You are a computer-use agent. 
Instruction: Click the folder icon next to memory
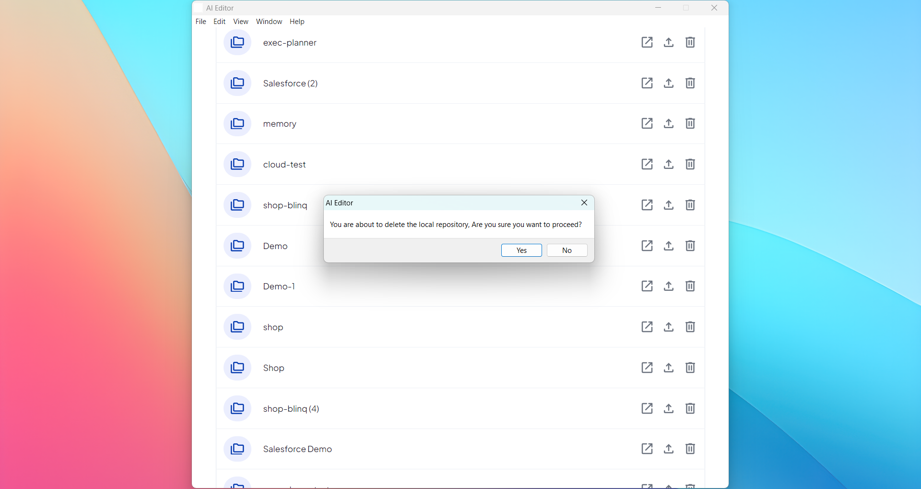pyautogui.click(x=237, y=123)
